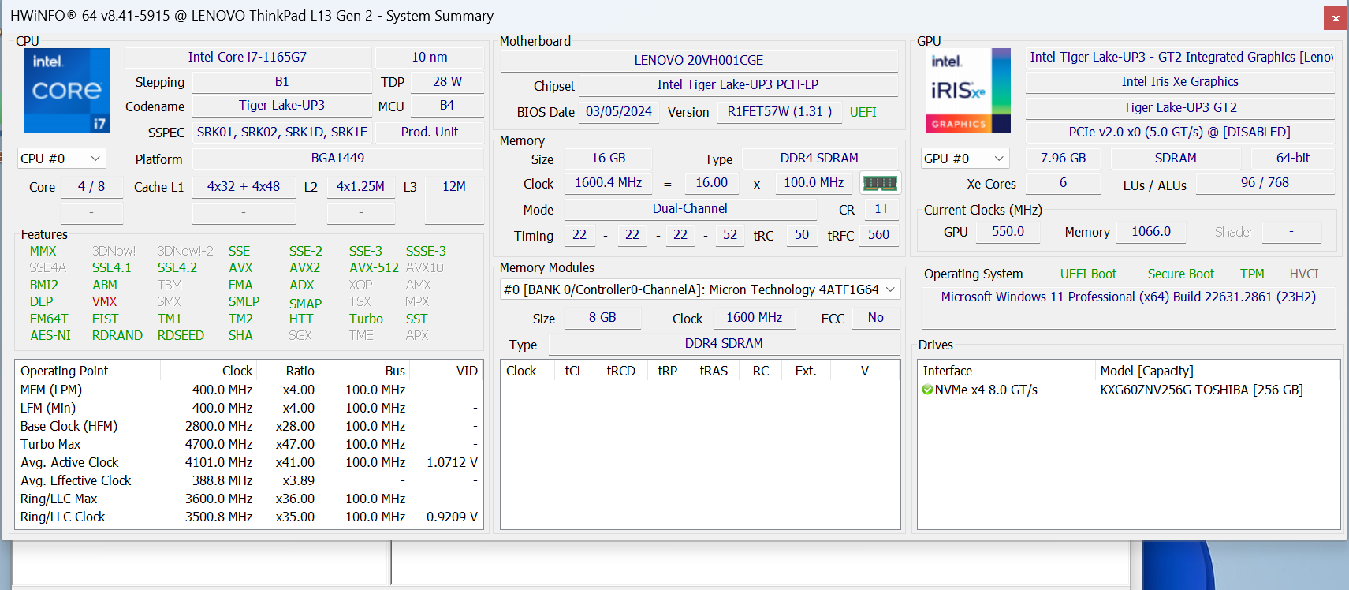Click the 16 GB memory size value
Viewport: 1349px width, 590px height.
609,159
